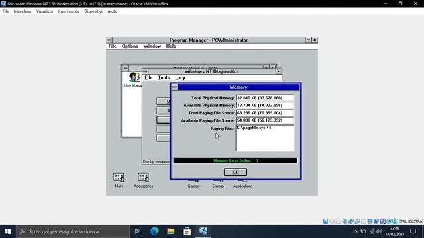424x238 pixels.
Task: Click Available Physical Memory value field
Action: click(x=265, y=105)
